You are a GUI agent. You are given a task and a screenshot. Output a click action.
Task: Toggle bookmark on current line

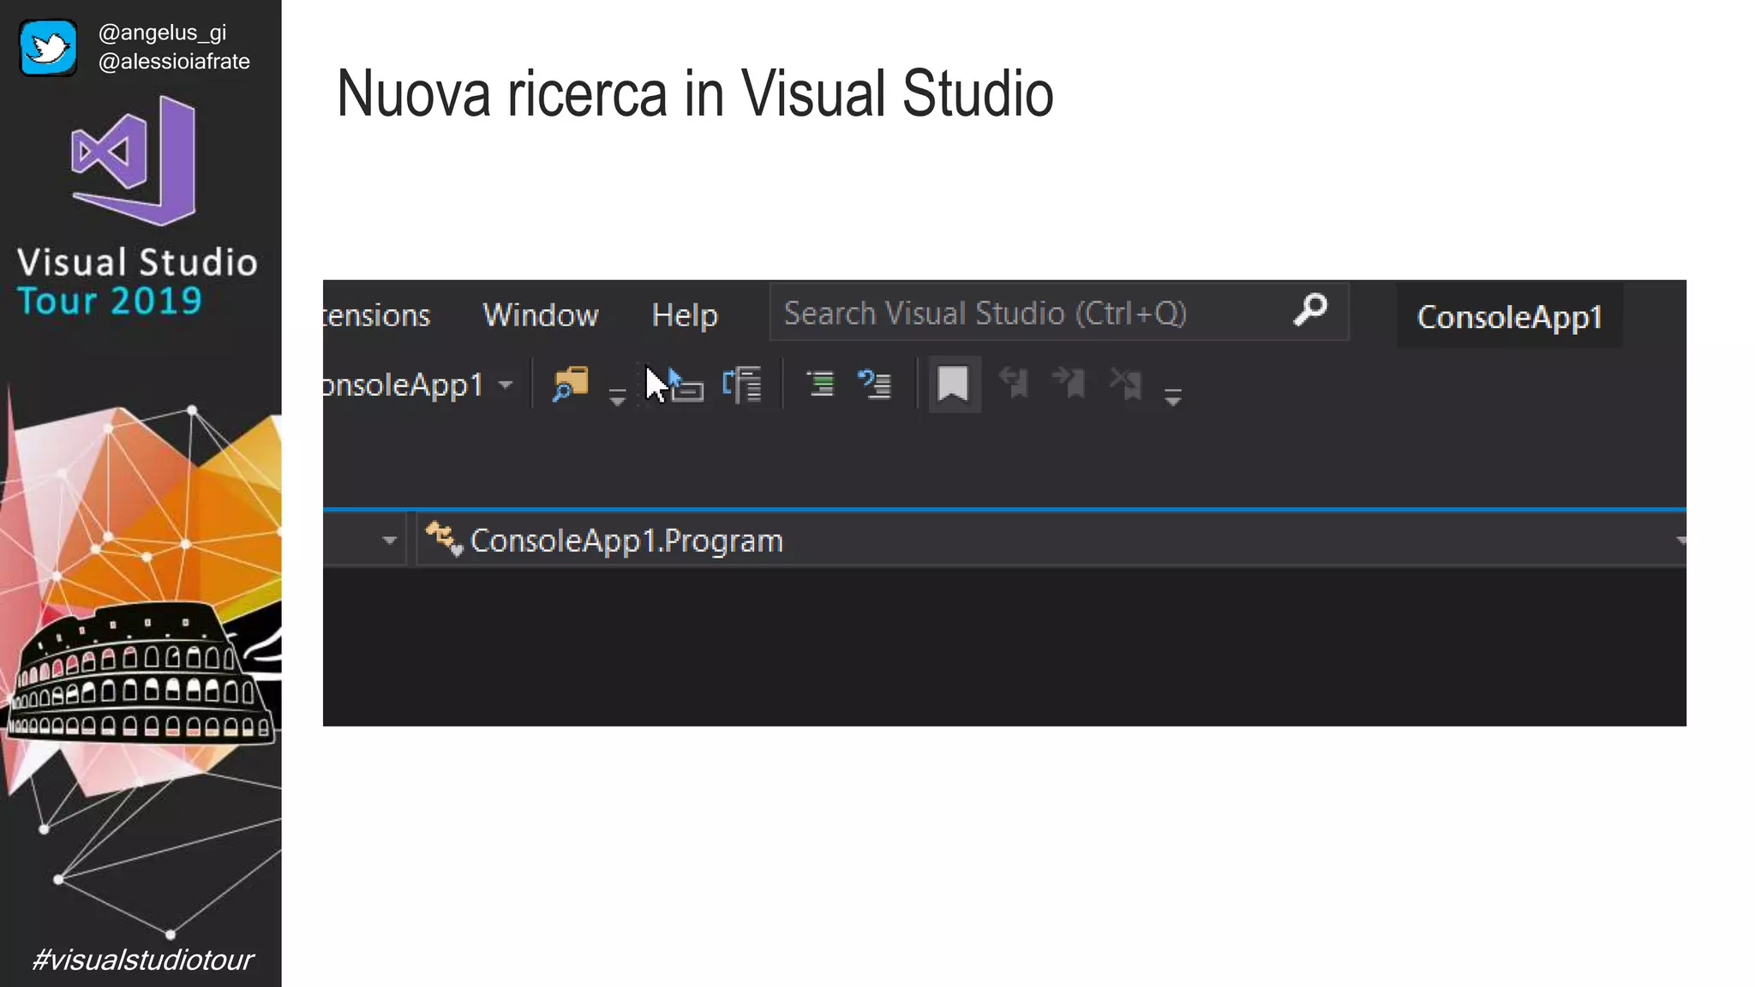954,384
